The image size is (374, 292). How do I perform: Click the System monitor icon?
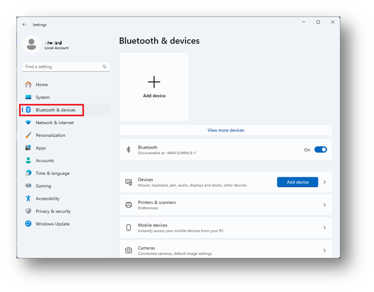pos(28,97)
